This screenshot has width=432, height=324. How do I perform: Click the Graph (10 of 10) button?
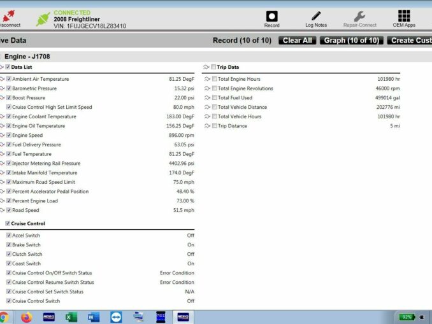352,41
